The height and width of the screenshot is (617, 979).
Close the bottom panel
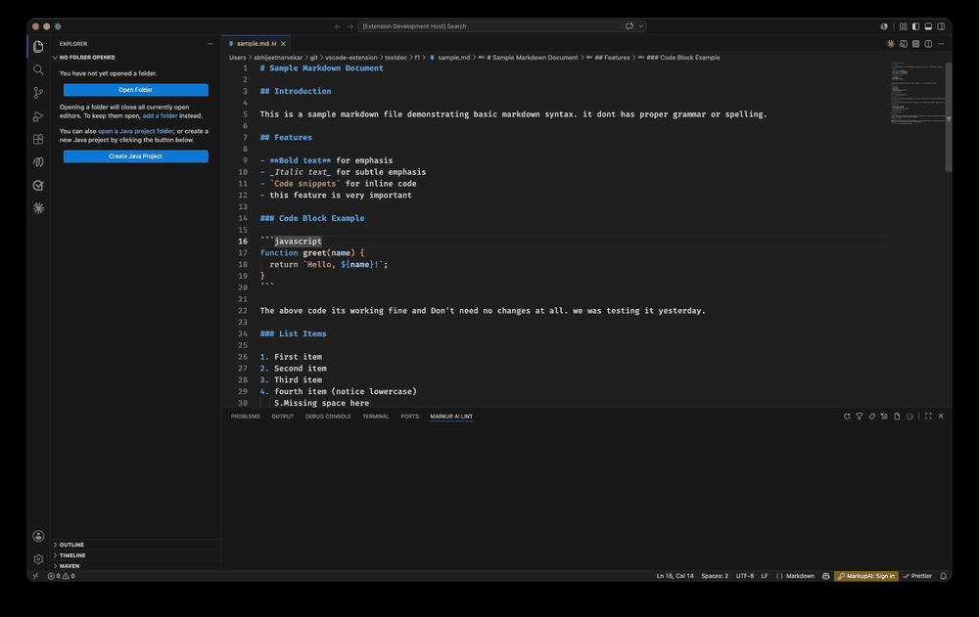[941, 417]
